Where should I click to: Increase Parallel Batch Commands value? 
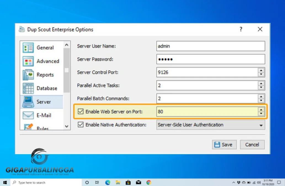[261, 97]
